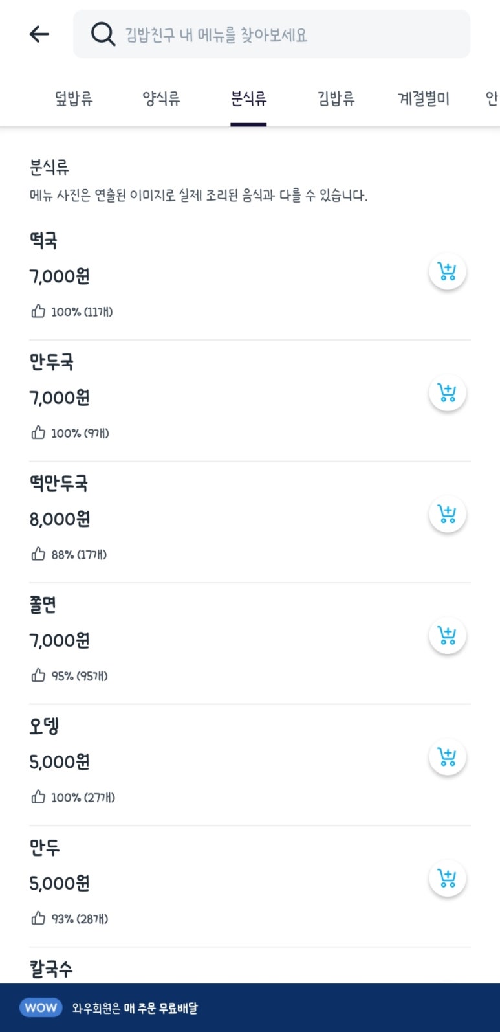Screen dimensions: 500x1032
Task: Add 떡만두국 to cart
Action: tap(448, 514)
